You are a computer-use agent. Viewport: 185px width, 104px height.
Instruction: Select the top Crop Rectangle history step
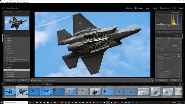[x=17, y=70]
